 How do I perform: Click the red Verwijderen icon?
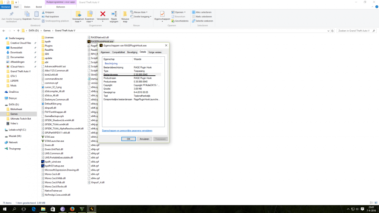point(103,14)
